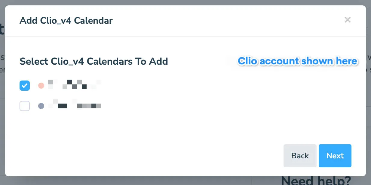Click the Clio account shown here label

pos(297,61)
